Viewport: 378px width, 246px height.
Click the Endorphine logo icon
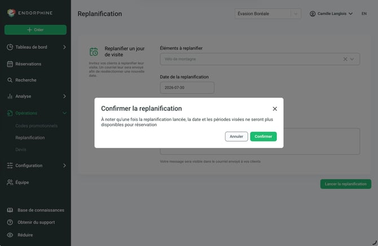pyautogui.click(x=11, y=13)
